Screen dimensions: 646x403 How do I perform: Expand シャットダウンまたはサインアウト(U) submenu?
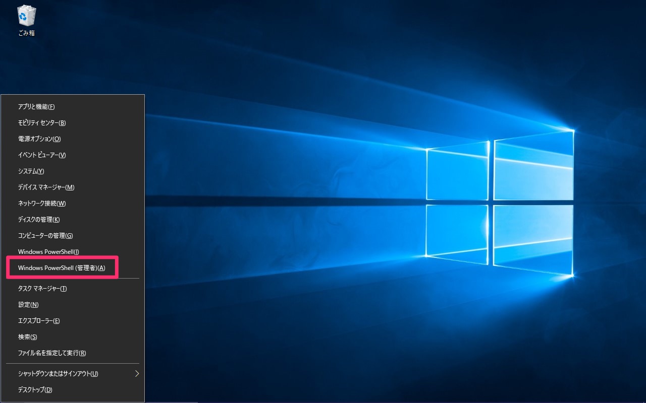[x=73, y=374]
